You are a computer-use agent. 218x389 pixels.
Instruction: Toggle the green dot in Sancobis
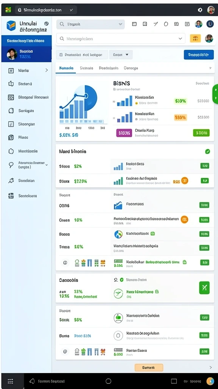tap(121, 280)
